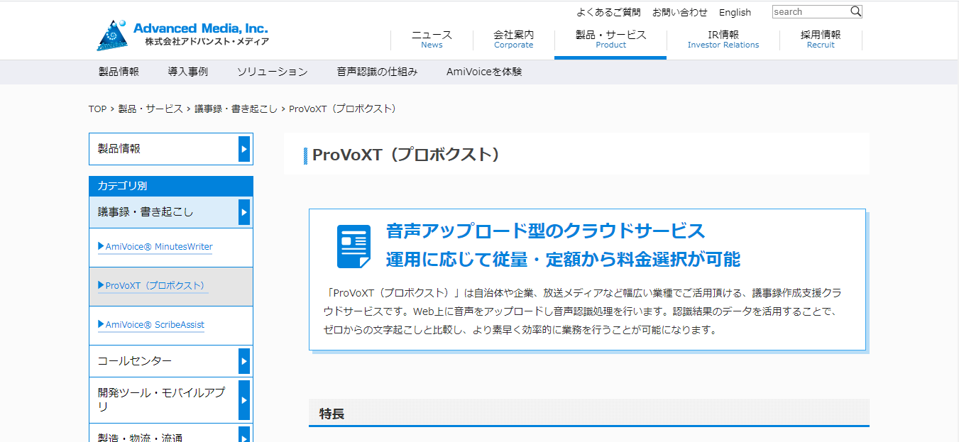The height and width of the screenshot is (442, 959).
Task: Open the 採用情報 Recruit menu
Action: (x=821, y=39)
